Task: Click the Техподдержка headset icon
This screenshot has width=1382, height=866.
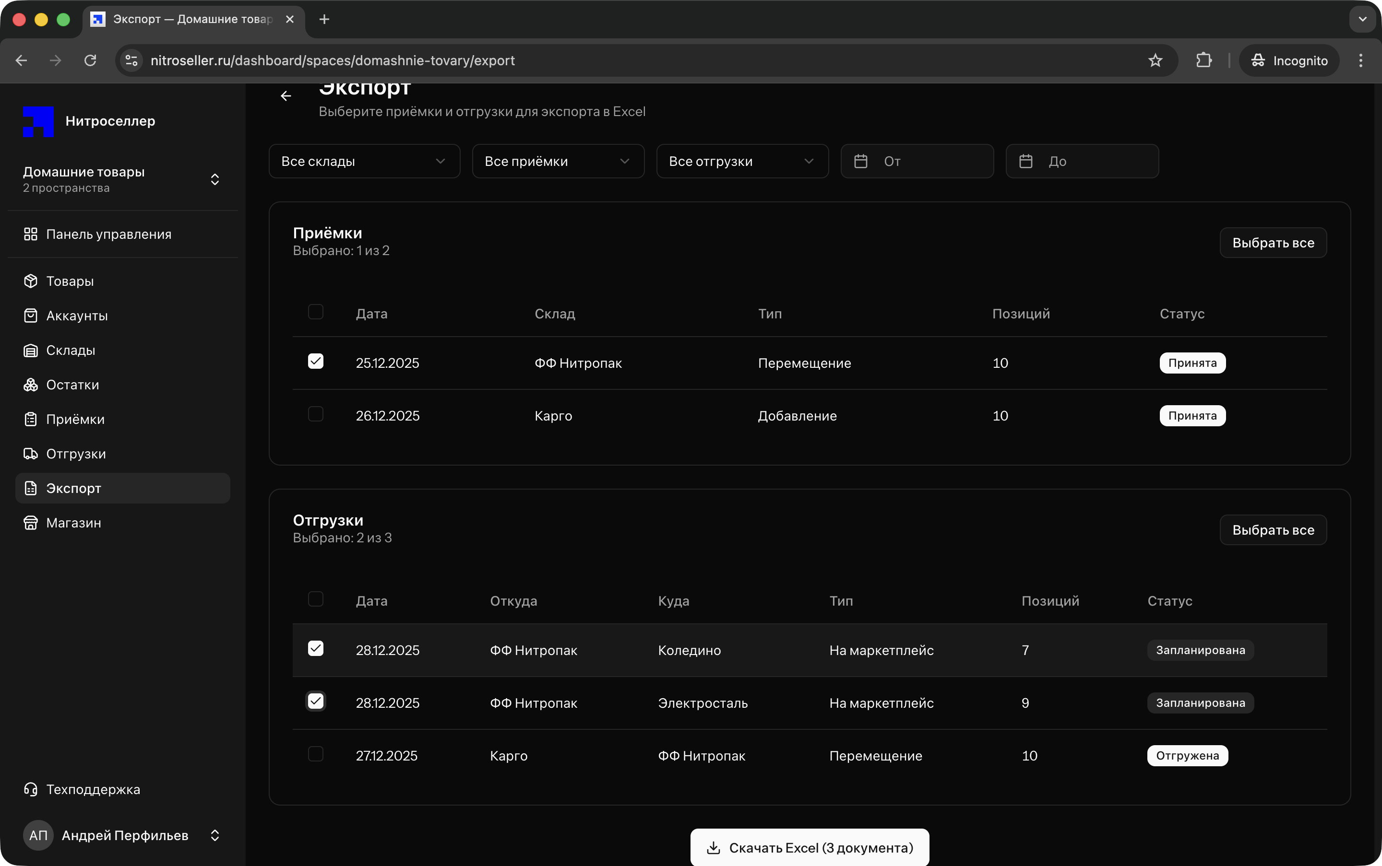Action: (30, 789)
